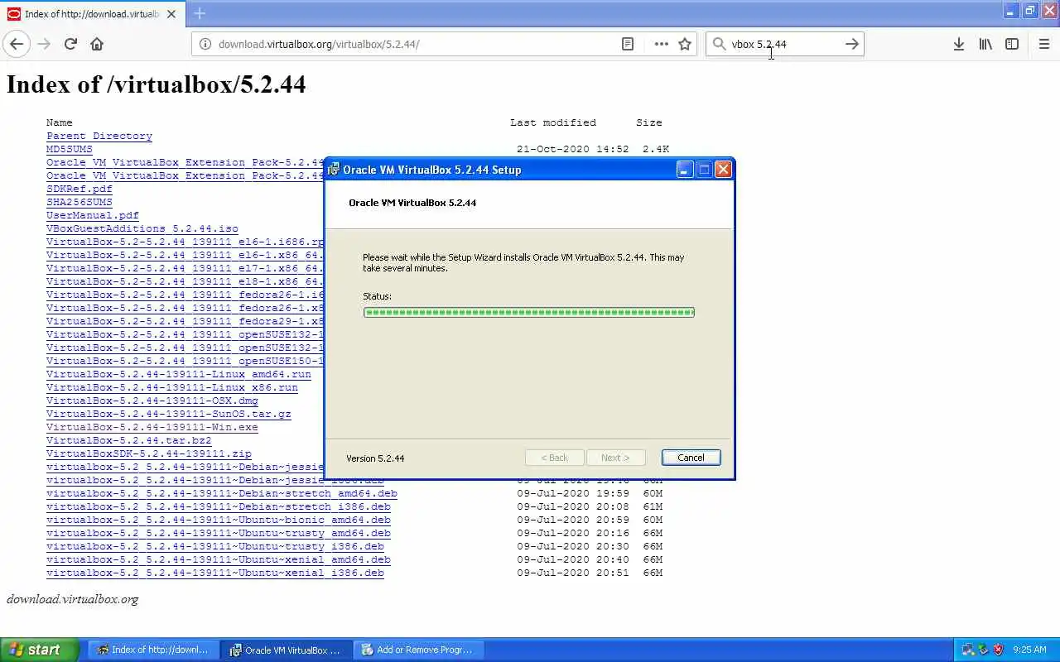Viewport: 1060px width, 662px height.
Task: Bookmark this page with the star
Action: [x=685, y=44]
